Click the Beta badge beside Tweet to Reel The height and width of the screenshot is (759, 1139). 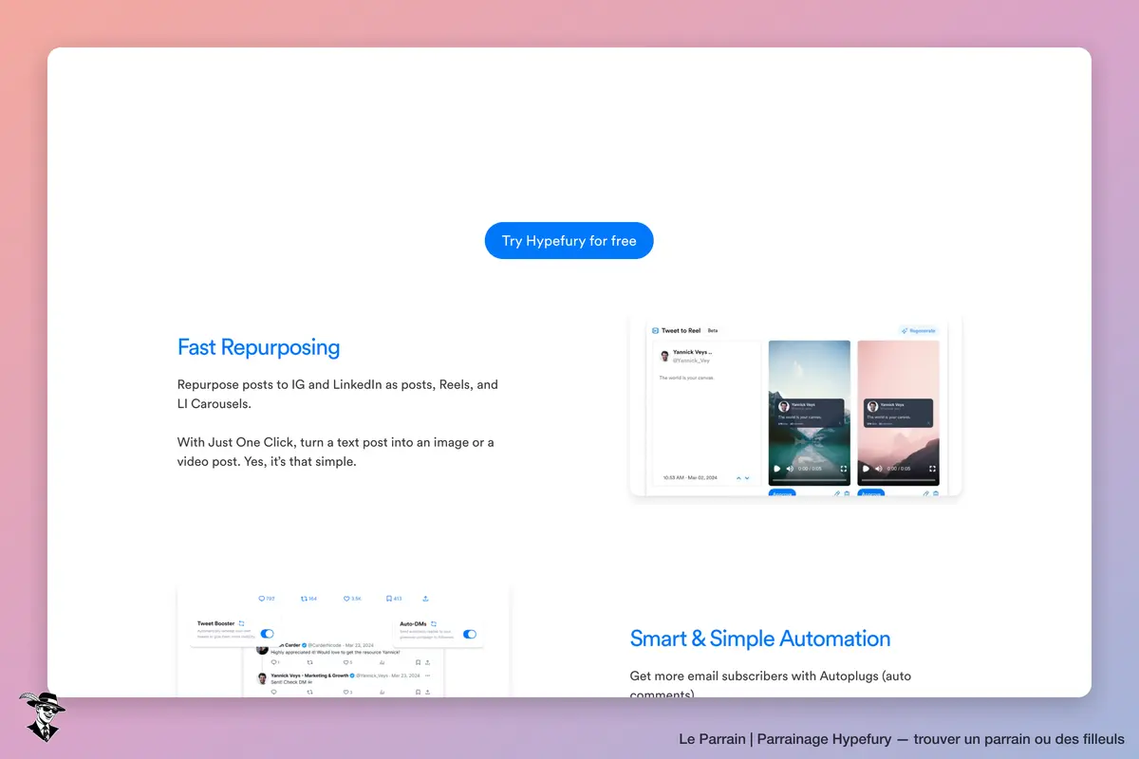[713, 330]
